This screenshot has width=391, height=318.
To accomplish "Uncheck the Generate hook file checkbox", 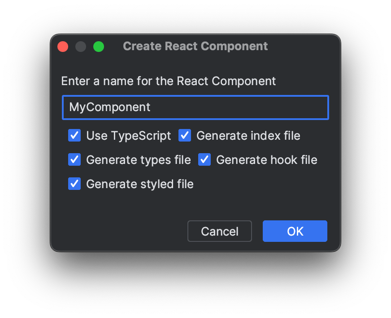I will (204, 159).
